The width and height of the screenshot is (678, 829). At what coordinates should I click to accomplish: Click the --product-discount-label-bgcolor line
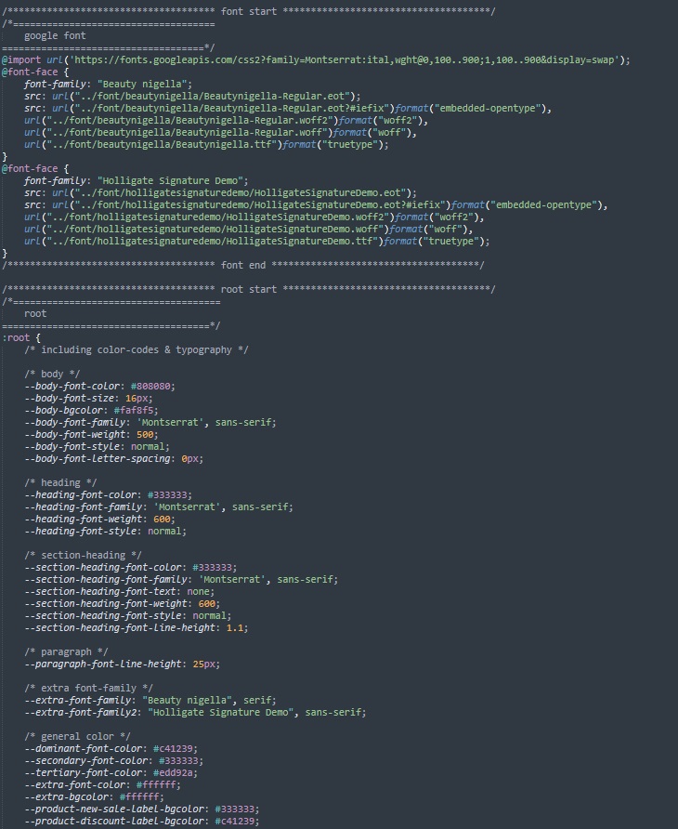[x=141, y=821]
